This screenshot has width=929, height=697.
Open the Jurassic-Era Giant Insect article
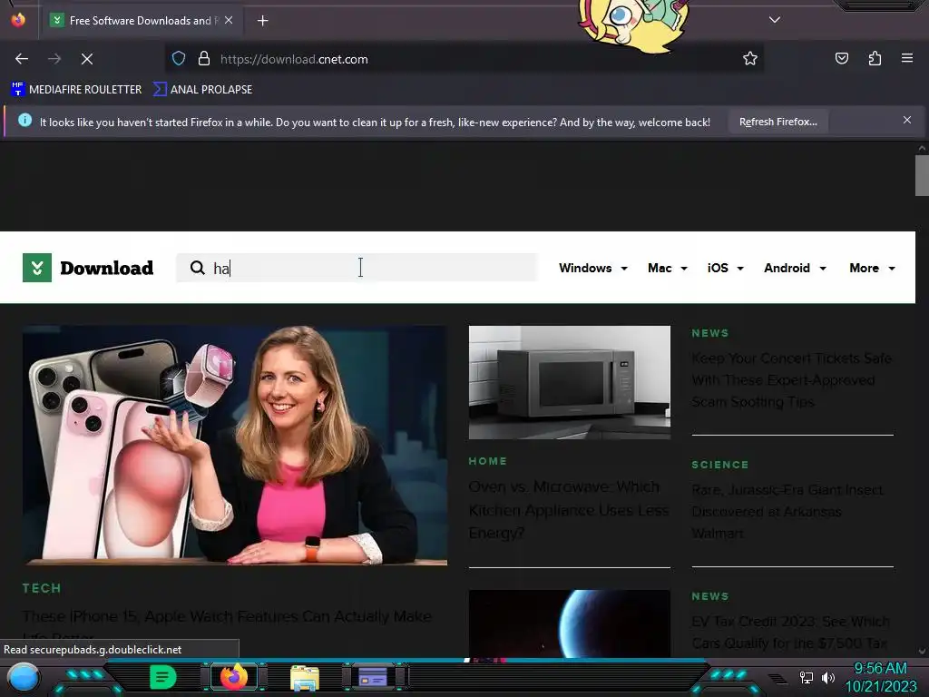point(787,512)
